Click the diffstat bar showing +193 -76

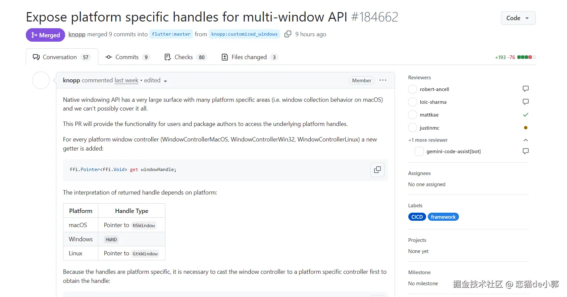click(x=526, y=57)
